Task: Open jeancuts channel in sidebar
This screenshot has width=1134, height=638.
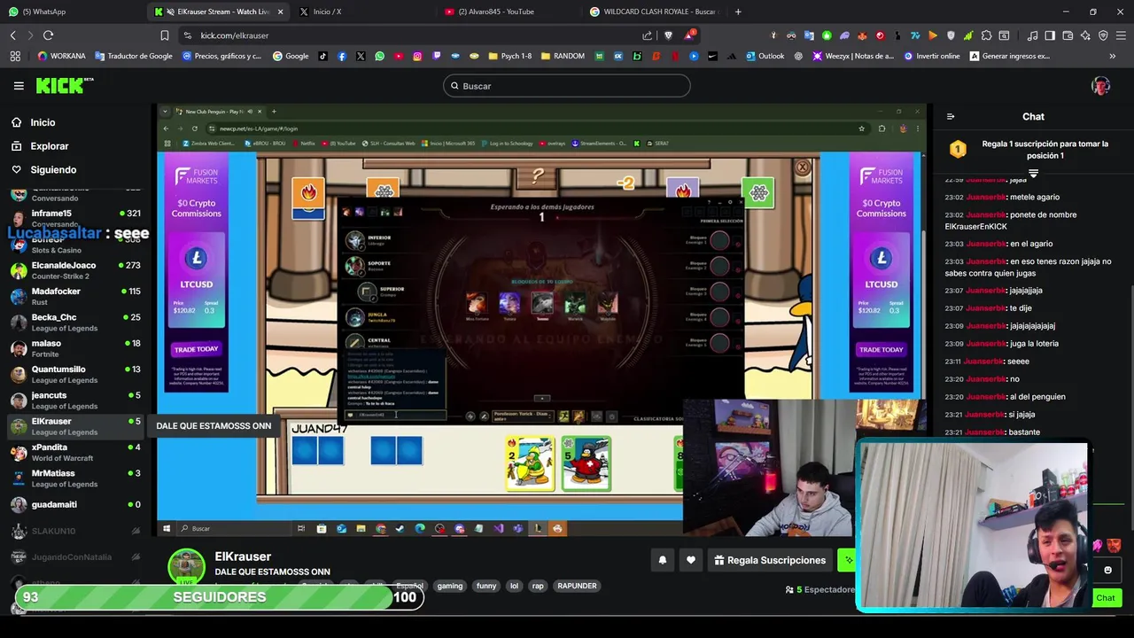Action: coord(75,400)
